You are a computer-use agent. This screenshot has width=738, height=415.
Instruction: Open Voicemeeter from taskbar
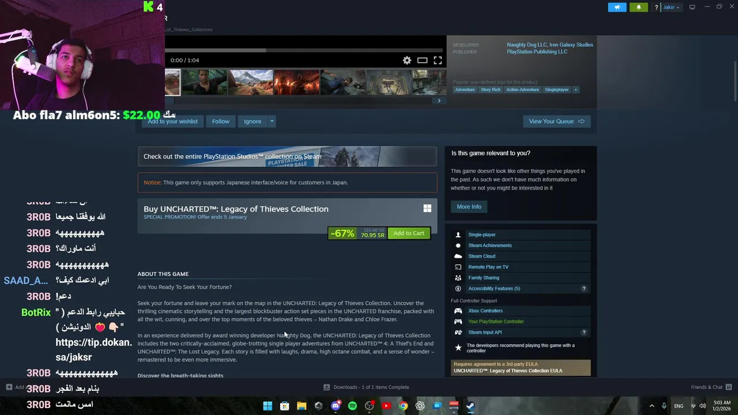454,406
